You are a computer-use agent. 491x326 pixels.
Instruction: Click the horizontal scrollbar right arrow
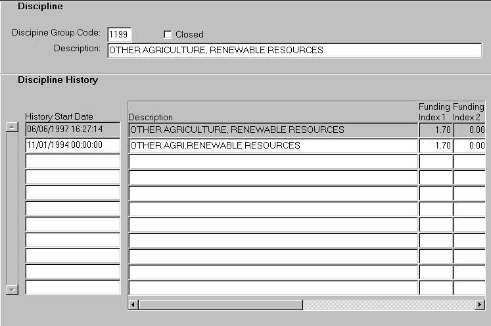[479, 305]
